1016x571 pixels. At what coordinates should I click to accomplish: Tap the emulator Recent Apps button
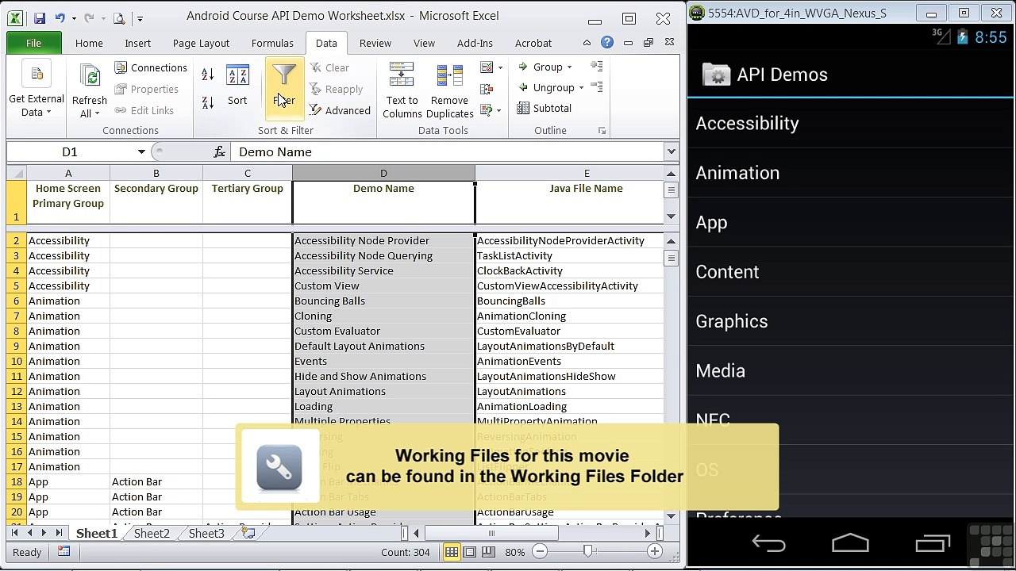pyautogui.click(x=933, y=543)
